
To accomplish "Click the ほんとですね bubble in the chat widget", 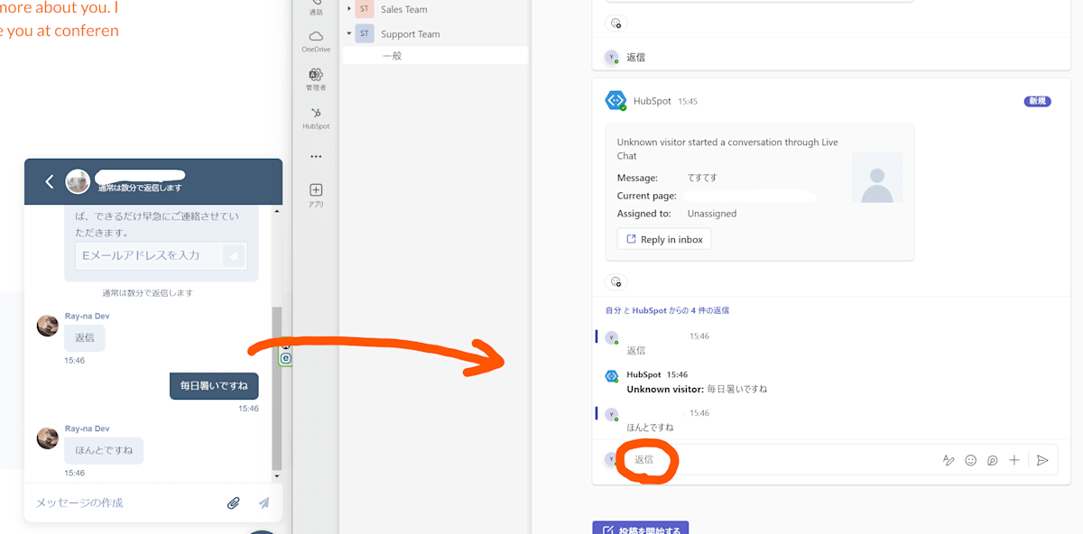I will [x=104, y=450].
